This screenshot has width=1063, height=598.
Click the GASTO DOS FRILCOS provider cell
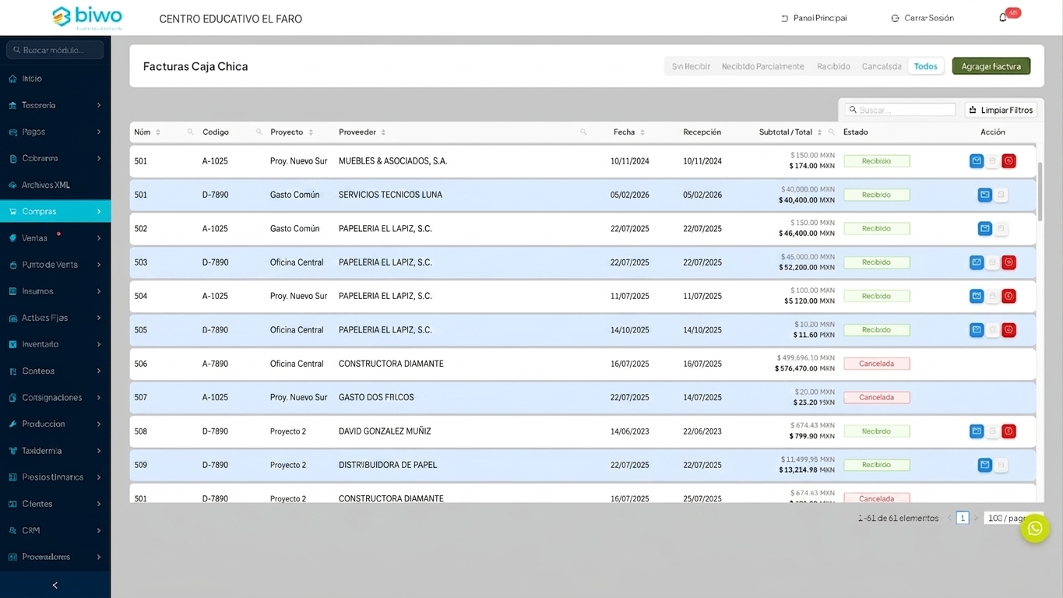pos(376,397)
